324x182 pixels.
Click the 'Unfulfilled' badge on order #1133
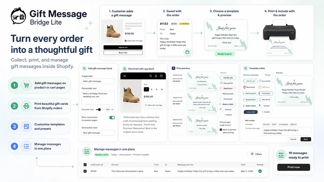(184, 24)
